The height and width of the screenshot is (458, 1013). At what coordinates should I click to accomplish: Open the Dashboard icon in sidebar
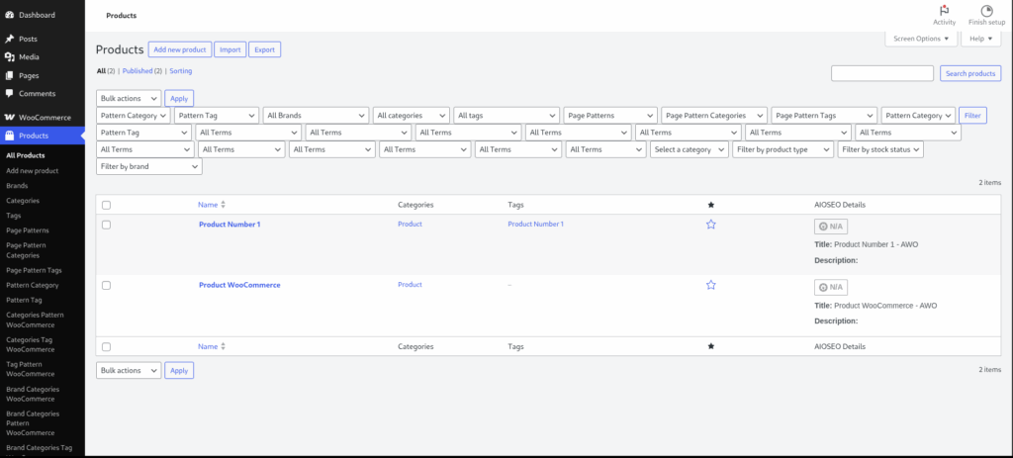10,15
